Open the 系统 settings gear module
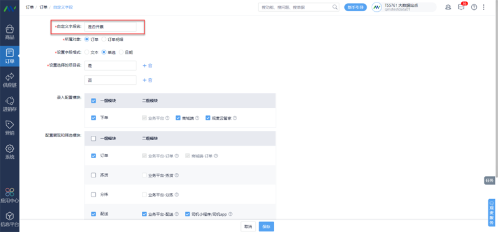This screenshot has height=232, width=498. 9,152
